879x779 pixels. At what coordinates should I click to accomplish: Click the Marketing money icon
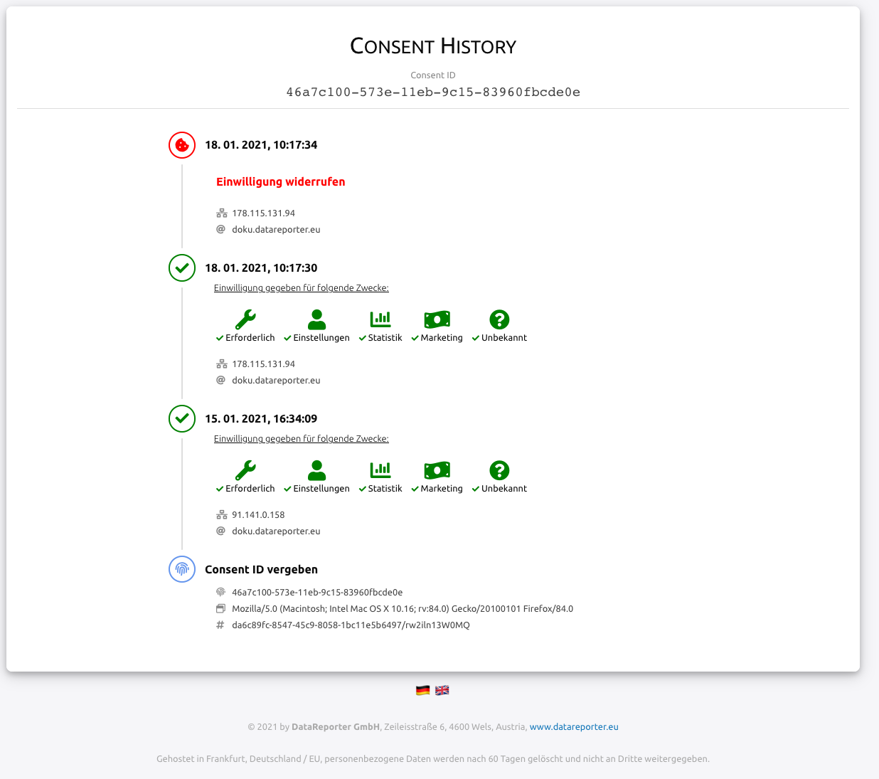(x=437, y=319)
